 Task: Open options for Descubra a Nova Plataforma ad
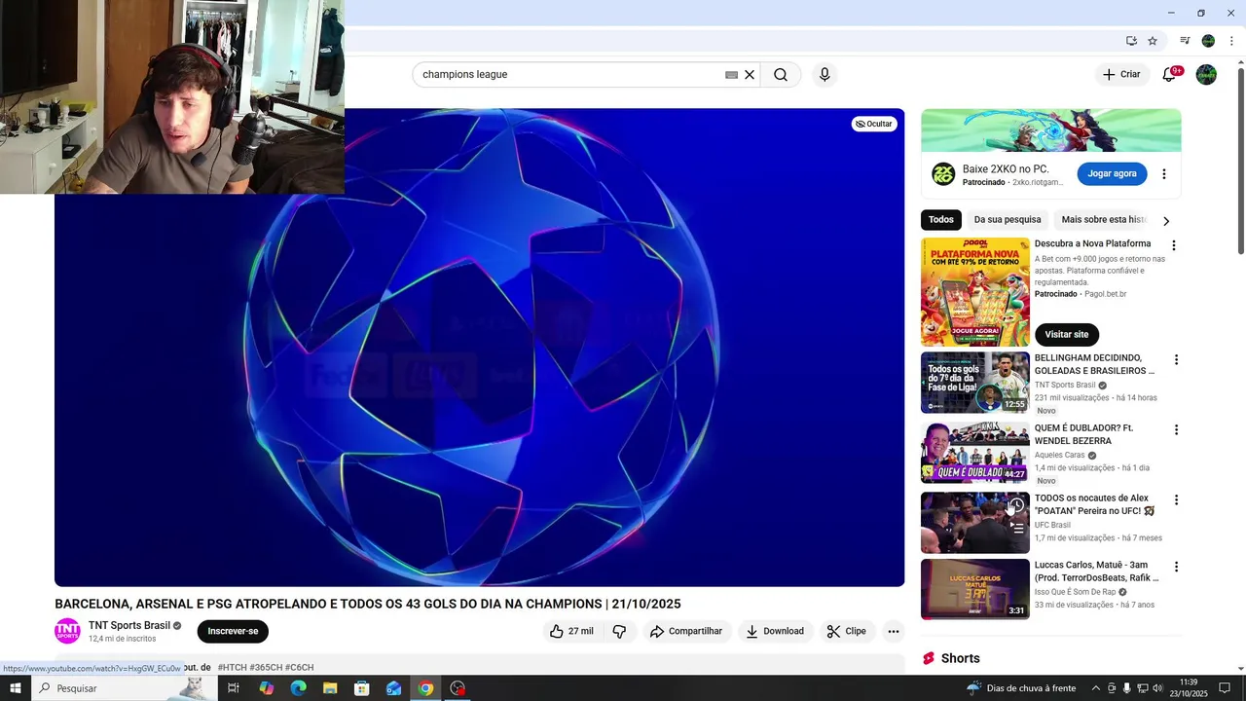click(x=1173, y=245)
